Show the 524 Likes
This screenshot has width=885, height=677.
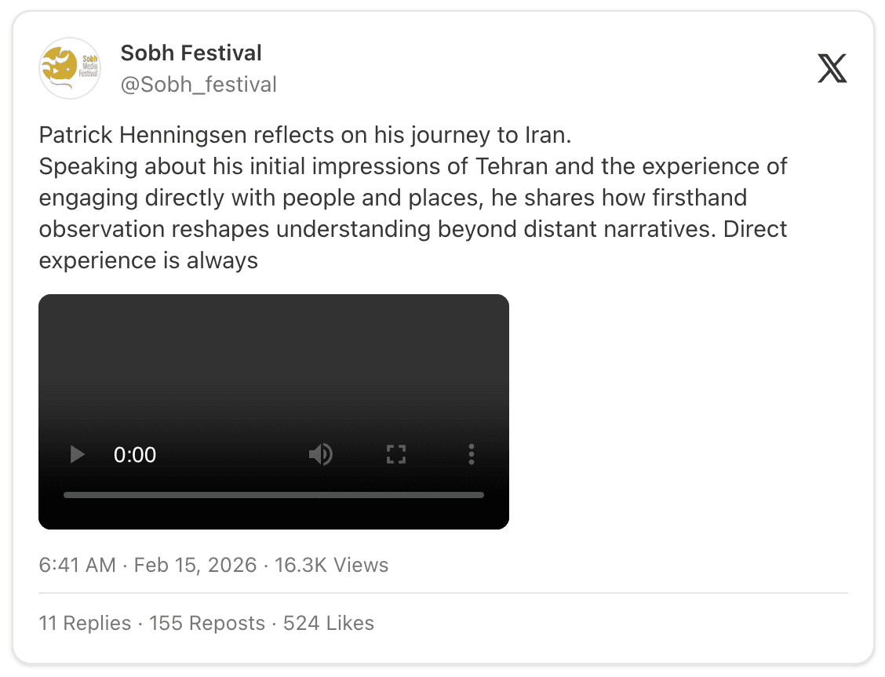[328, 624]
